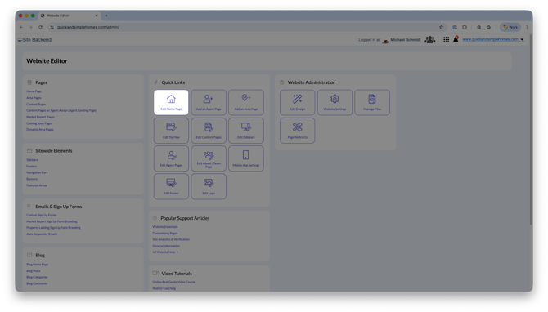Open Site Analytics & Verification article
Screen dimensions: 548x312
(171, 239)
